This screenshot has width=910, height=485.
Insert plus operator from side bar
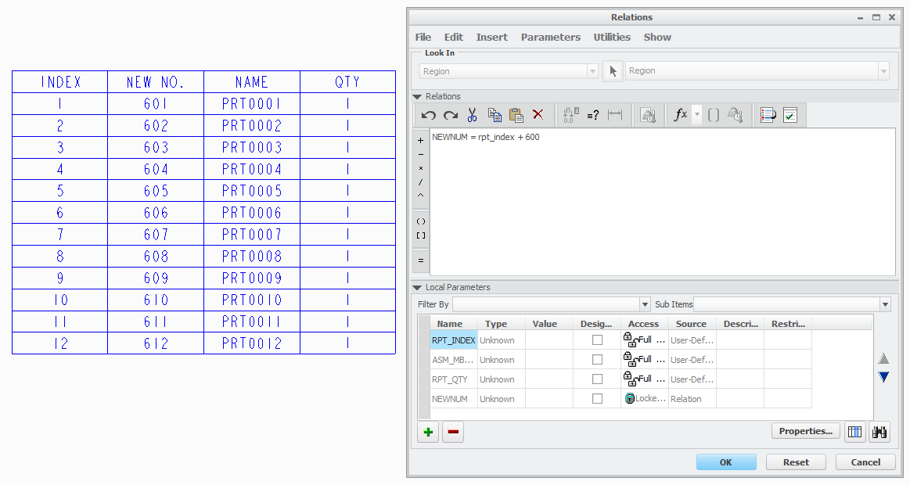click(x=421, y=140)
